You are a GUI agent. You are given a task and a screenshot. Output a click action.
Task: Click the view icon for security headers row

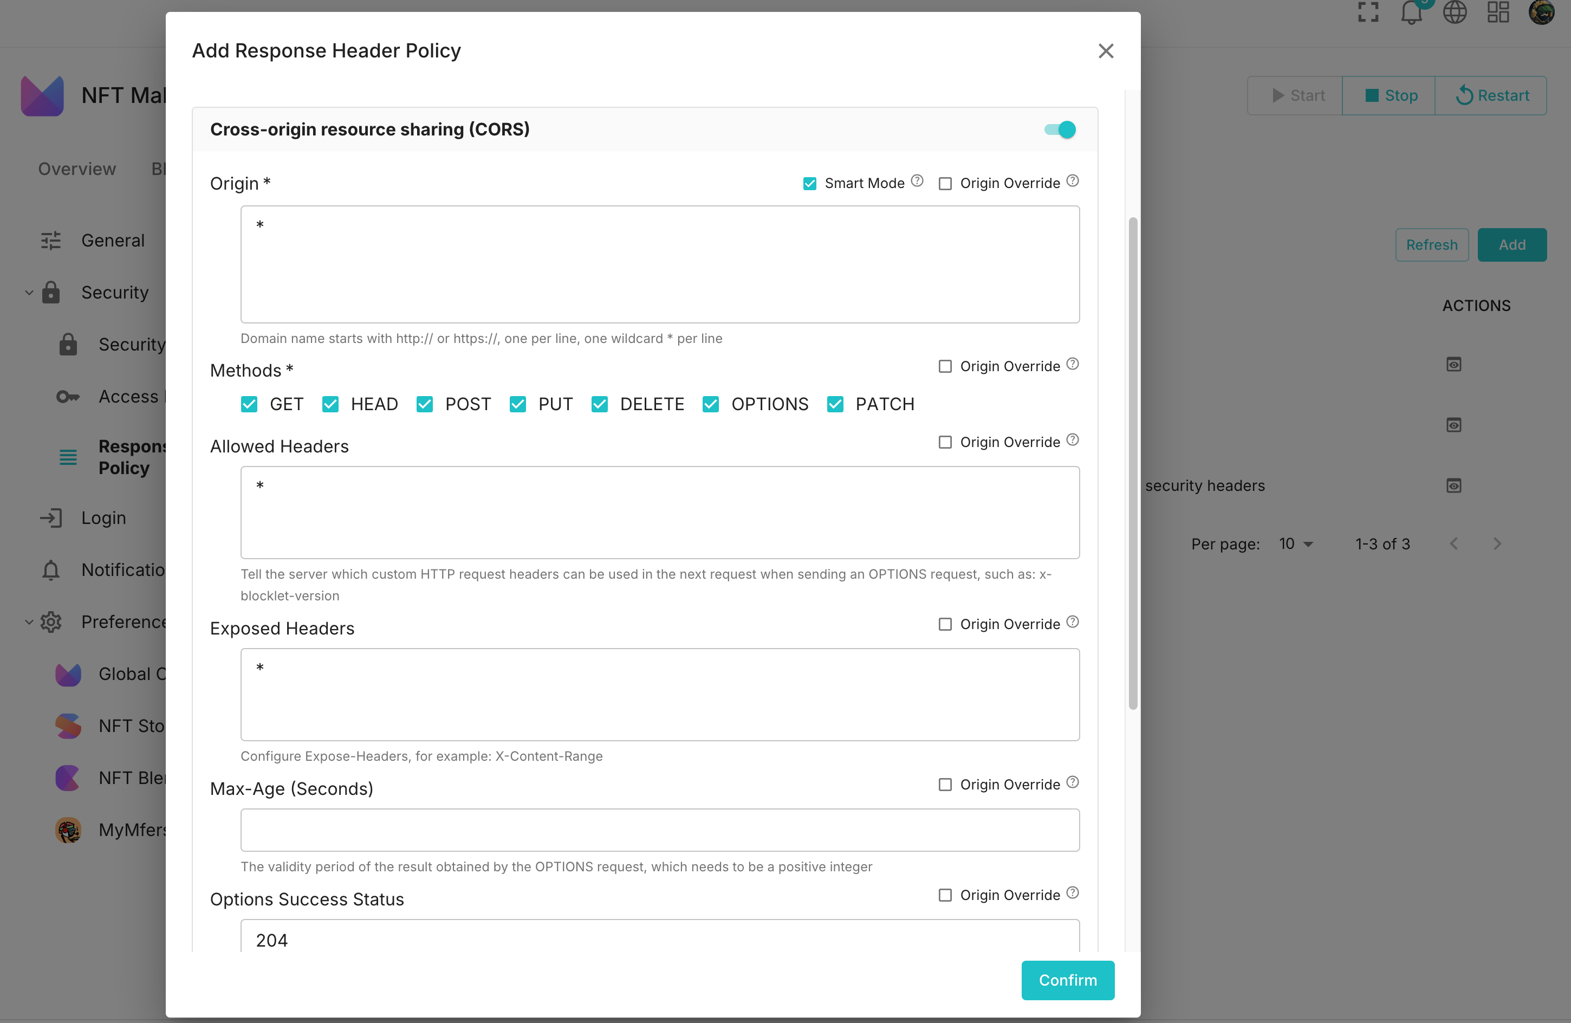(1453, 485)
